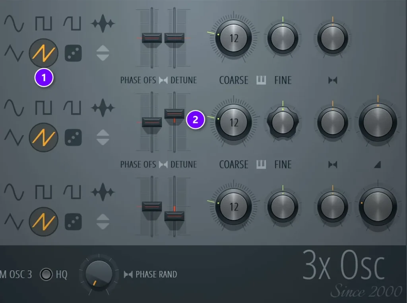Click oscillator 1 fine tune knob
Screen dimensions: 407x303
pos(283,38)
